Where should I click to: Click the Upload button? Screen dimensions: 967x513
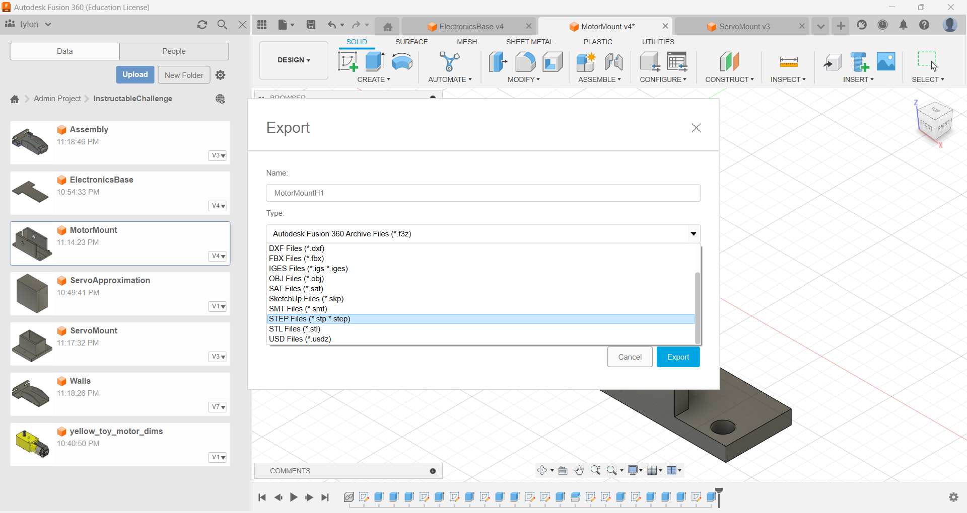[135, 74]
